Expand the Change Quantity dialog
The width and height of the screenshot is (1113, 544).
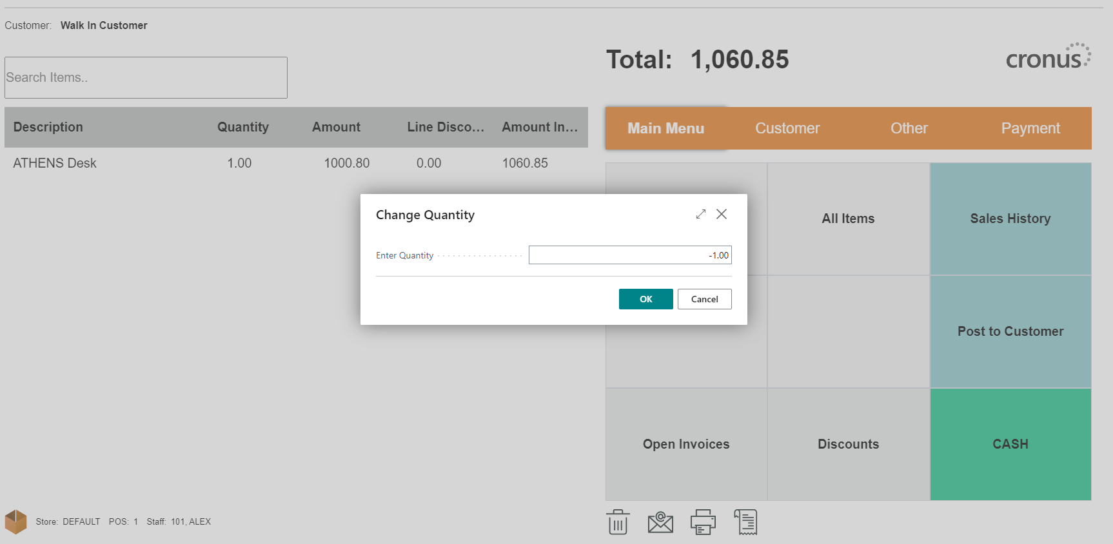(x=701, y=214)
